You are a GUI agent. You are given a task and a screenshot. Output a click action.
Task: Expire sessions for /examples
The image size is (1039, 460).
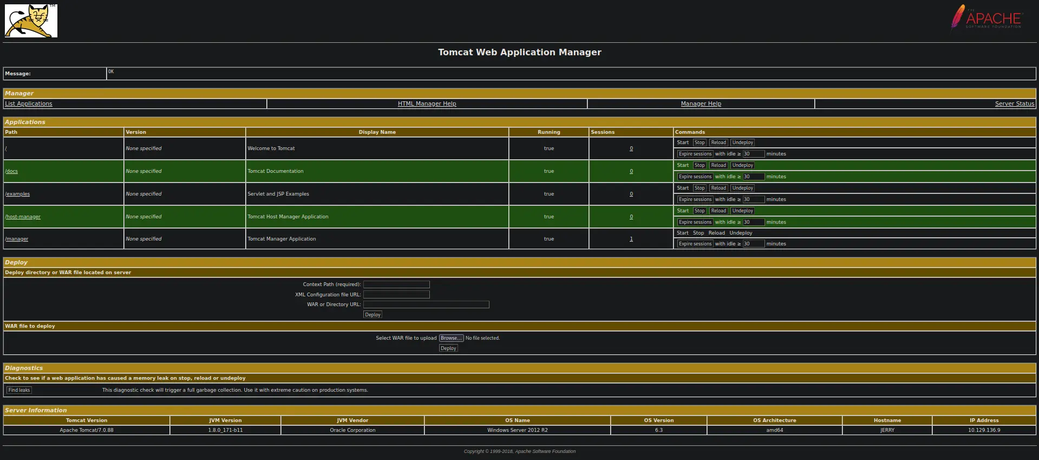pyautogui.click(x=695, y=199)
